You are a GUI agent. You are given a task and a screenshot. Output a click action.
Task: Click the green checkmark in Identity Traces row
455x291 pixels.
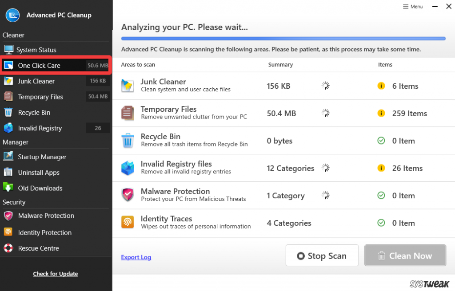[381, 223]
